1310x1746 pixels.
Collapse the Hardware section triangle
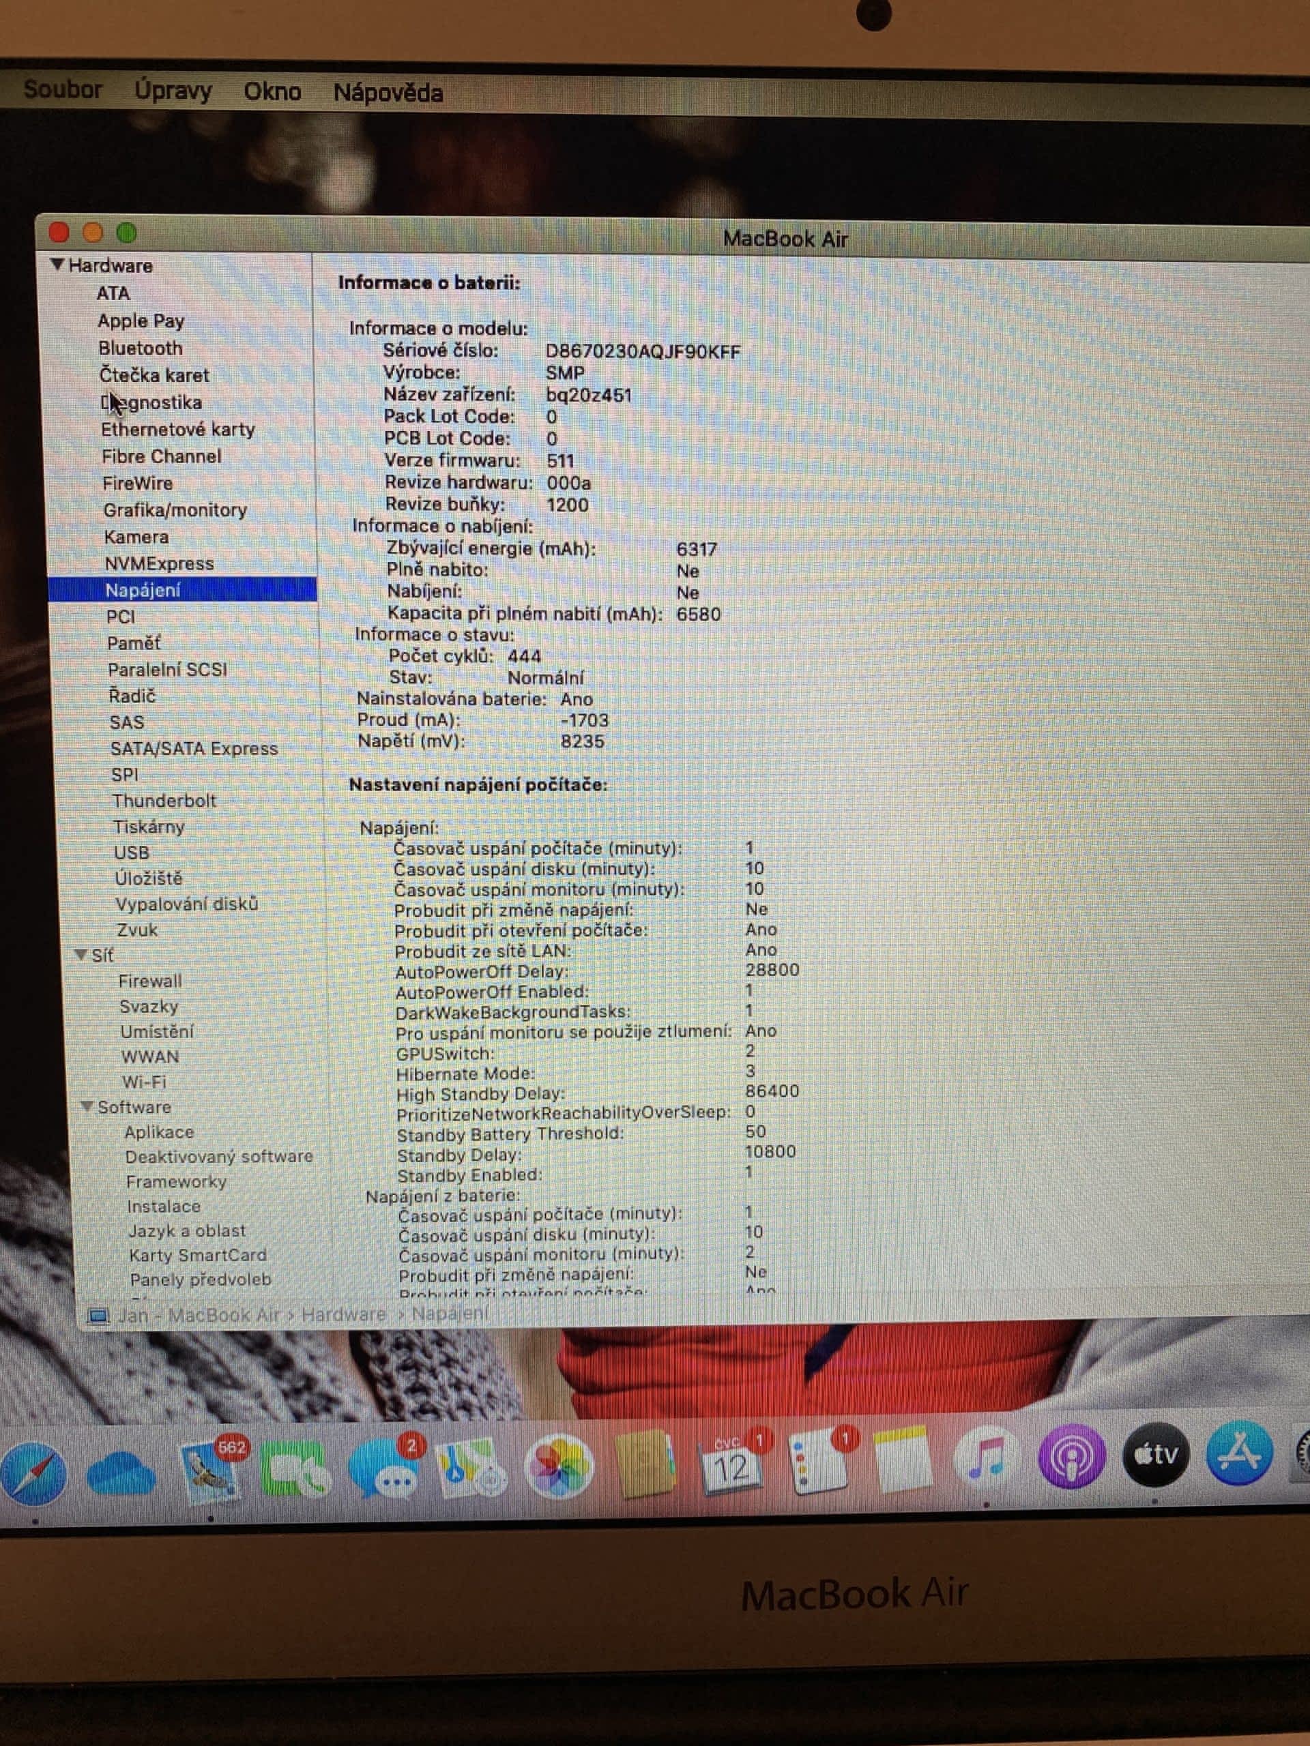click(x=57, y=265)
